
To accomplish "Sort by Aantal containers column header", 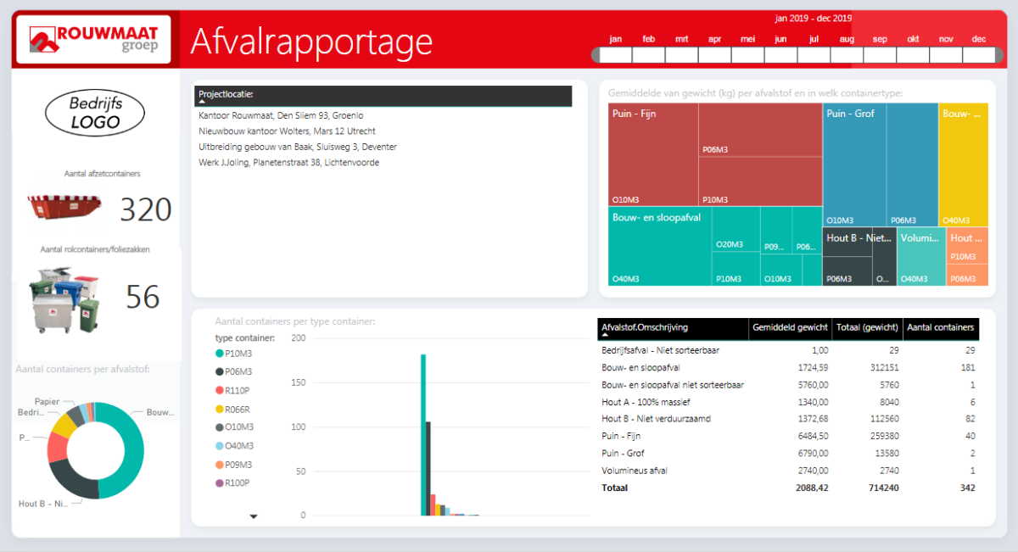I will click(941, 326).
